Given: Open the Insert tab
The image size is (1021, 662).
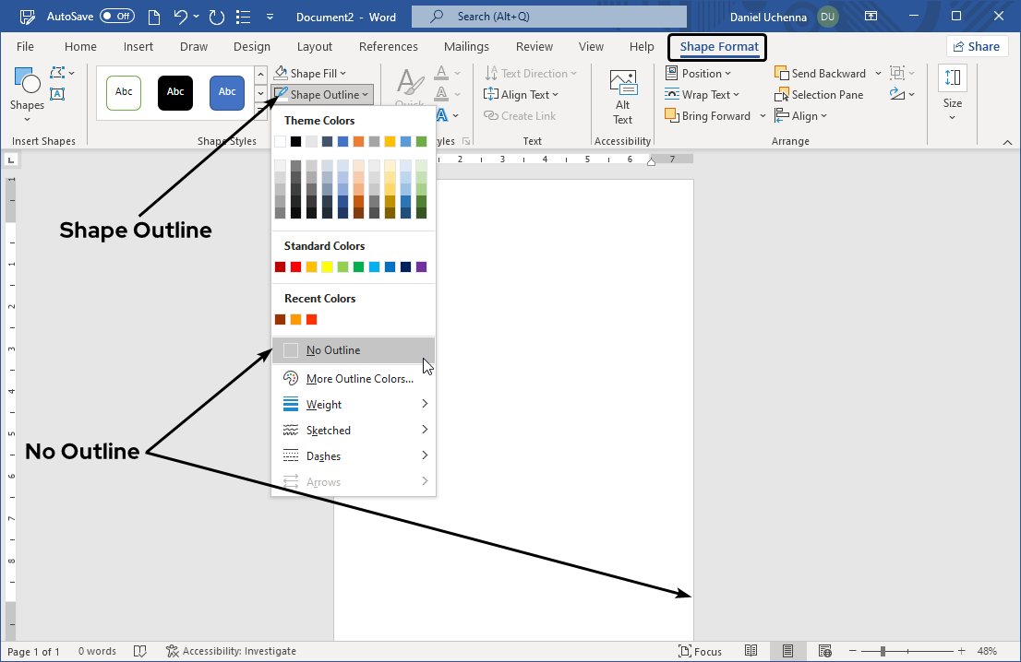Looking at the screenshot, I should point(138,47).
